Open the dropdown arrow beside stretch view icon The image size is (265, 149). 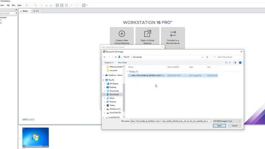click(x=87, y=5)
